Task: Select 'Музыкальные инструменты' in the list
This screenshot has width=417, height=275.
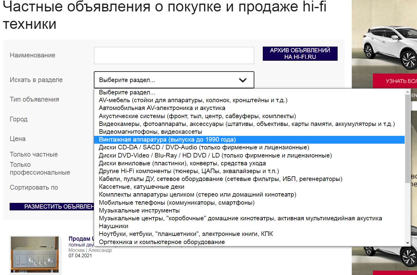Action: click(x=139, y=210)
